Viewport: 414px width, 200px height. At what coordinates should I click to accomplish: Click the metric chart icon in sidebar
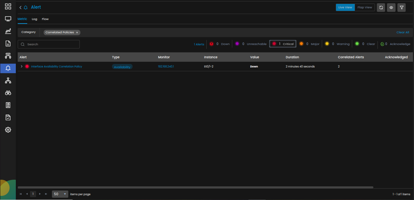coord(8,31)
